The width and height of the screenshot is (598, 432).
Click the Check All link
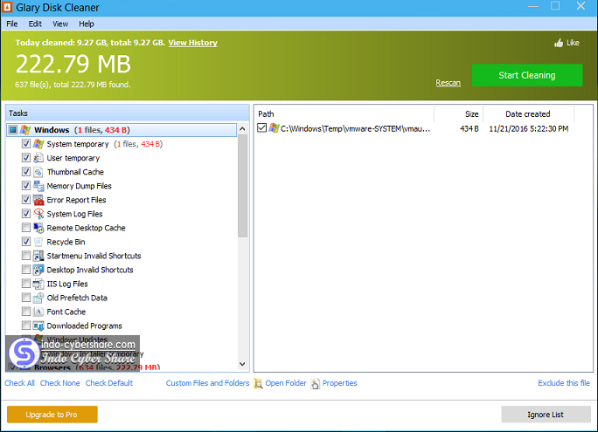tap(19, 383)
